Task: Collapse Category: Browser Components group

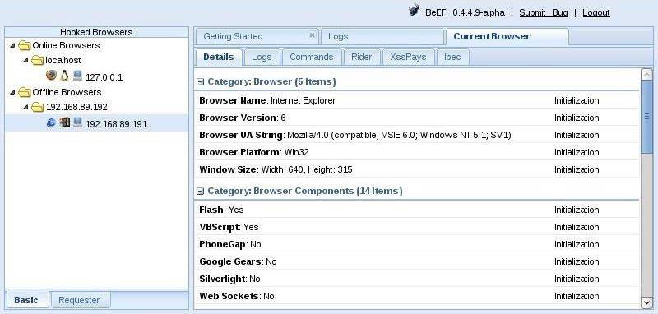Action: (201, 192)
